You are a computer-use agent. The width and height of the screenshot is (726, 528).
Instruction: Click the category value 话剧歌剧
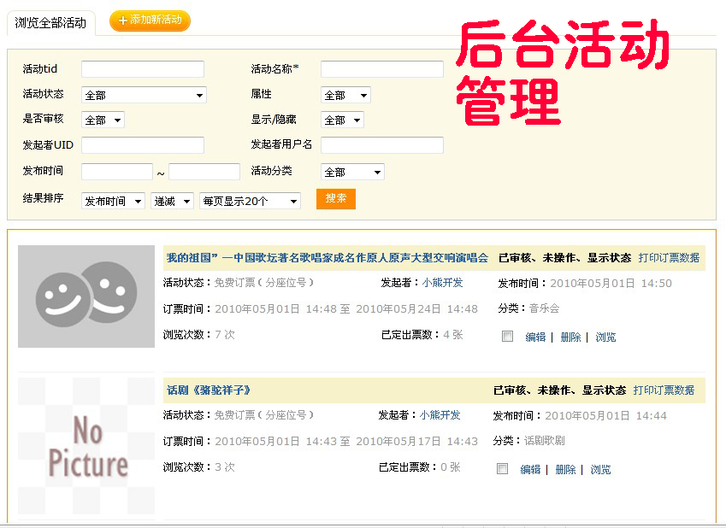[x=544, y=441]
